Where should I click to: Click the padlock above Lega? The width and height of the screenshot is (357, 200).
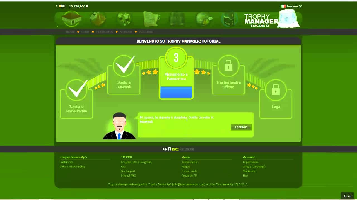tap(276, 90)
